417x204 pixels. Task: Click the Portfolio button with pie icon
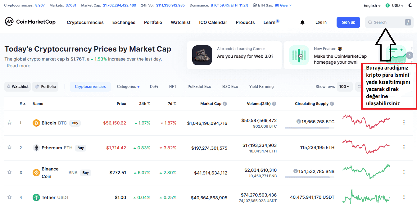click(x=45, y=87)
